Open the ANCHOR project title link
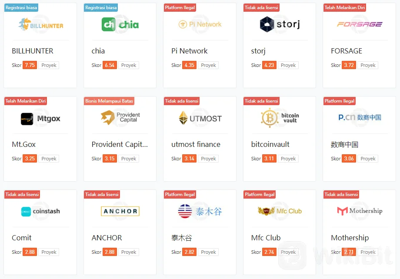400x279 pixels. (107, 238)
